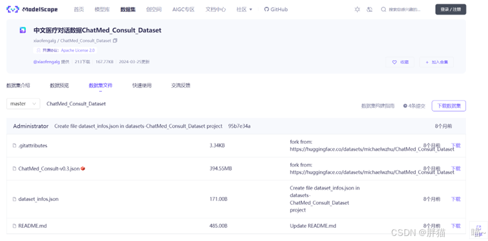The image size is (488, 241).
Task: Switch to 交流反馈 tab
Action: tap(181, 86)
